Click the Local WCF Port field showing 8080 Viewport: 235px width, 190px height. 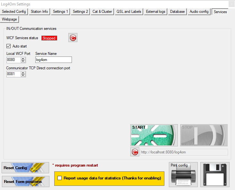pyautogui.click(x=13, y=60)
